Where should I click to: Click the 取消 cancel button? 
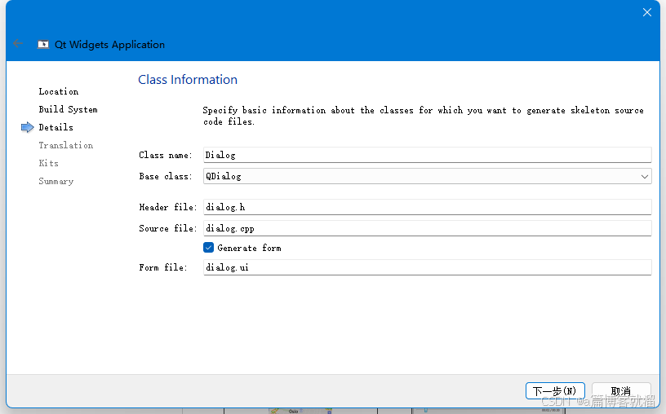point(621,390)
